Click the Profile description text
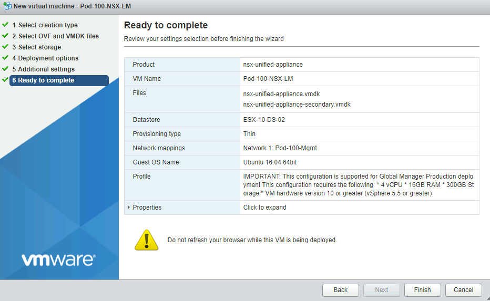 pos(358,185)
